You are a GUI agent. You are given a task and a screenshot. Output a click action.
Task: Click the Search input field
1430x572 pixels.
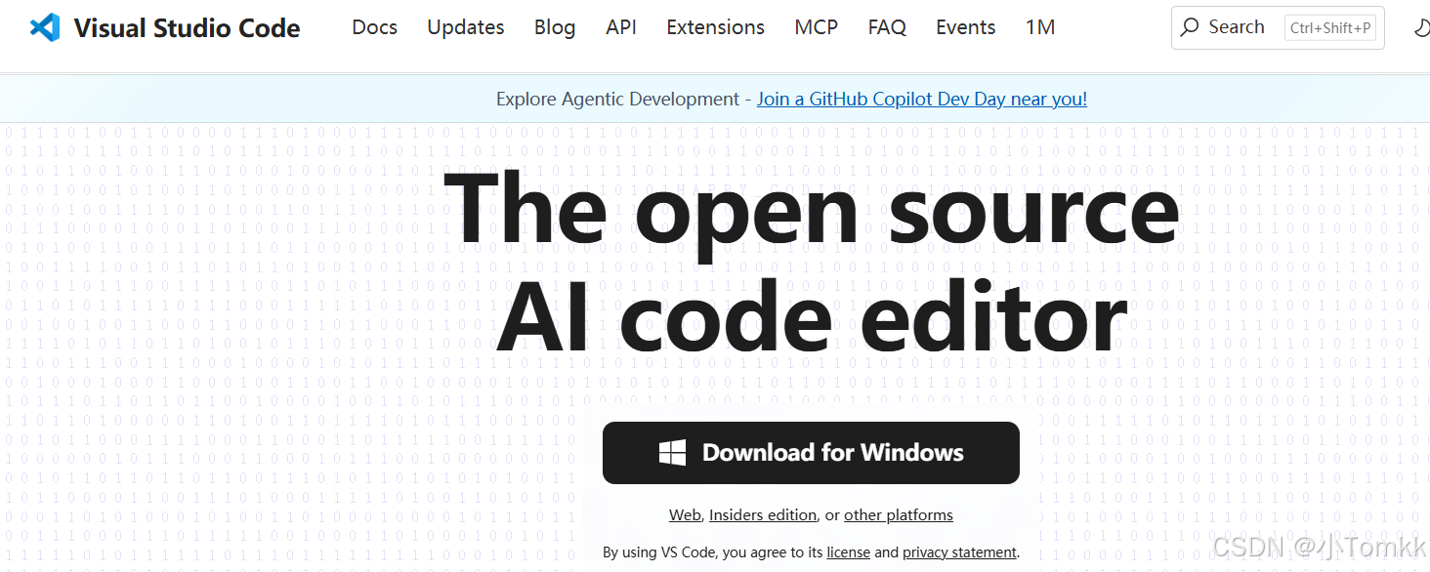coord(1278,27)
